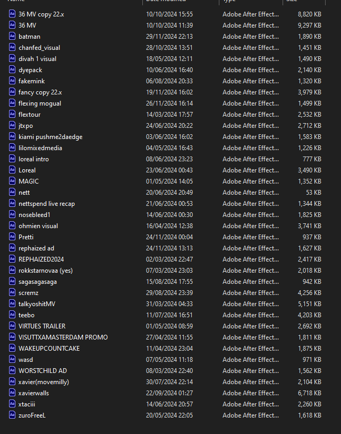Select the rokkstarnovaa (yes) project file
This screenshot has height=434, width=341.
(x=46, y=270)
